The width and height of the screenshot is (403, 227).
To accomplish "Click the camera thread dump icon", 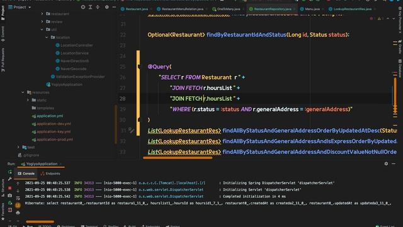I will point(10,195).
